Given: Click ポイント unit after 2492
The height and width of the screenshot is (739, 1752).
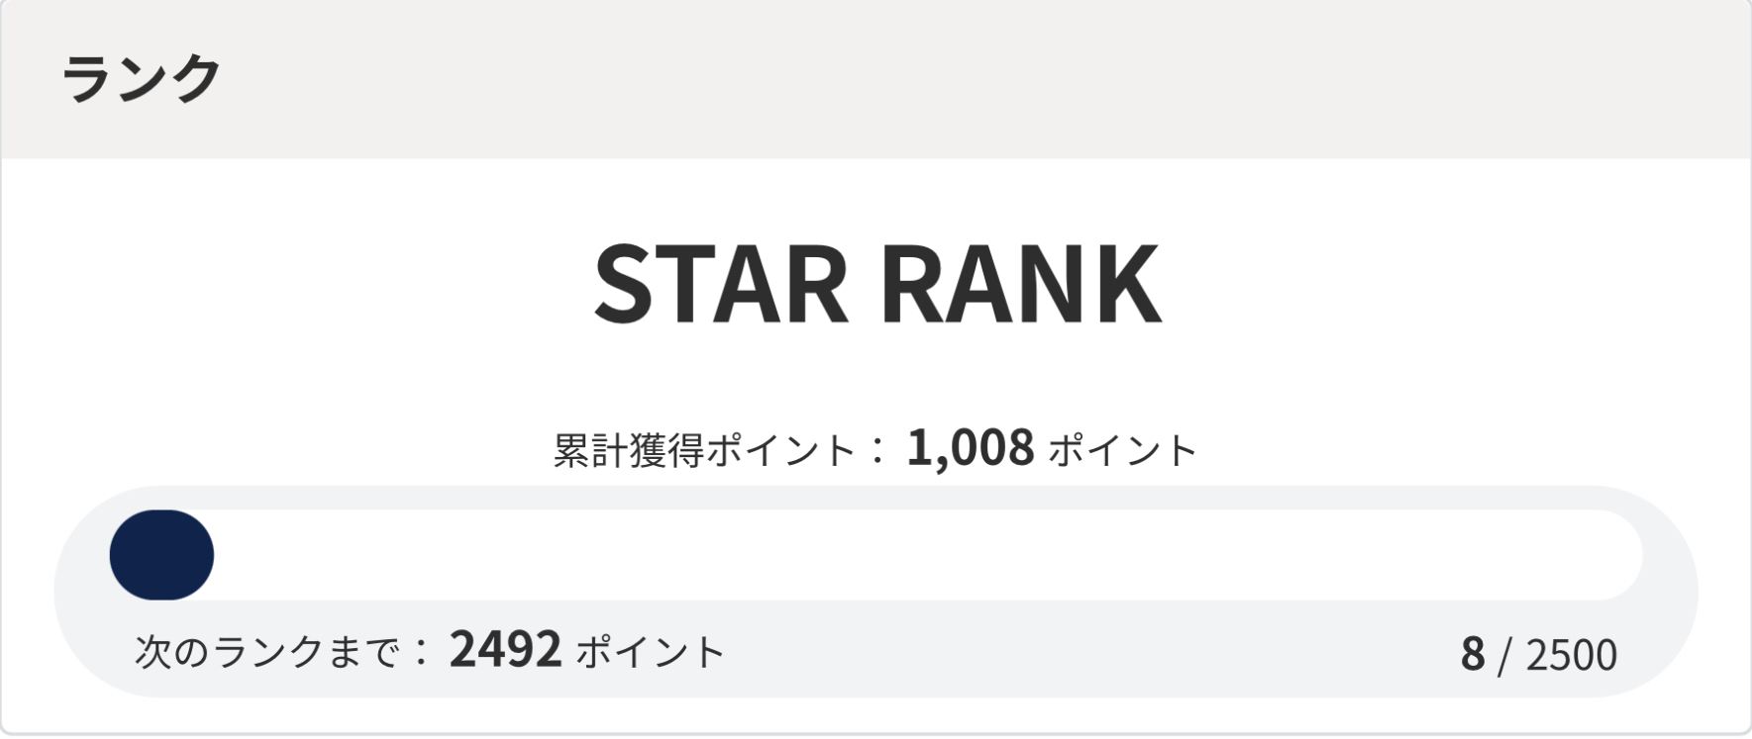Looking at the screenshot, I should (x=651, y=653).
